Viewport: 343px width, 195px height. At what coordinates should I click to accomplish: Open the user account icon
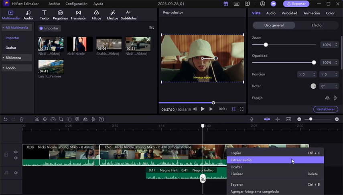click(x=262, y=4)
